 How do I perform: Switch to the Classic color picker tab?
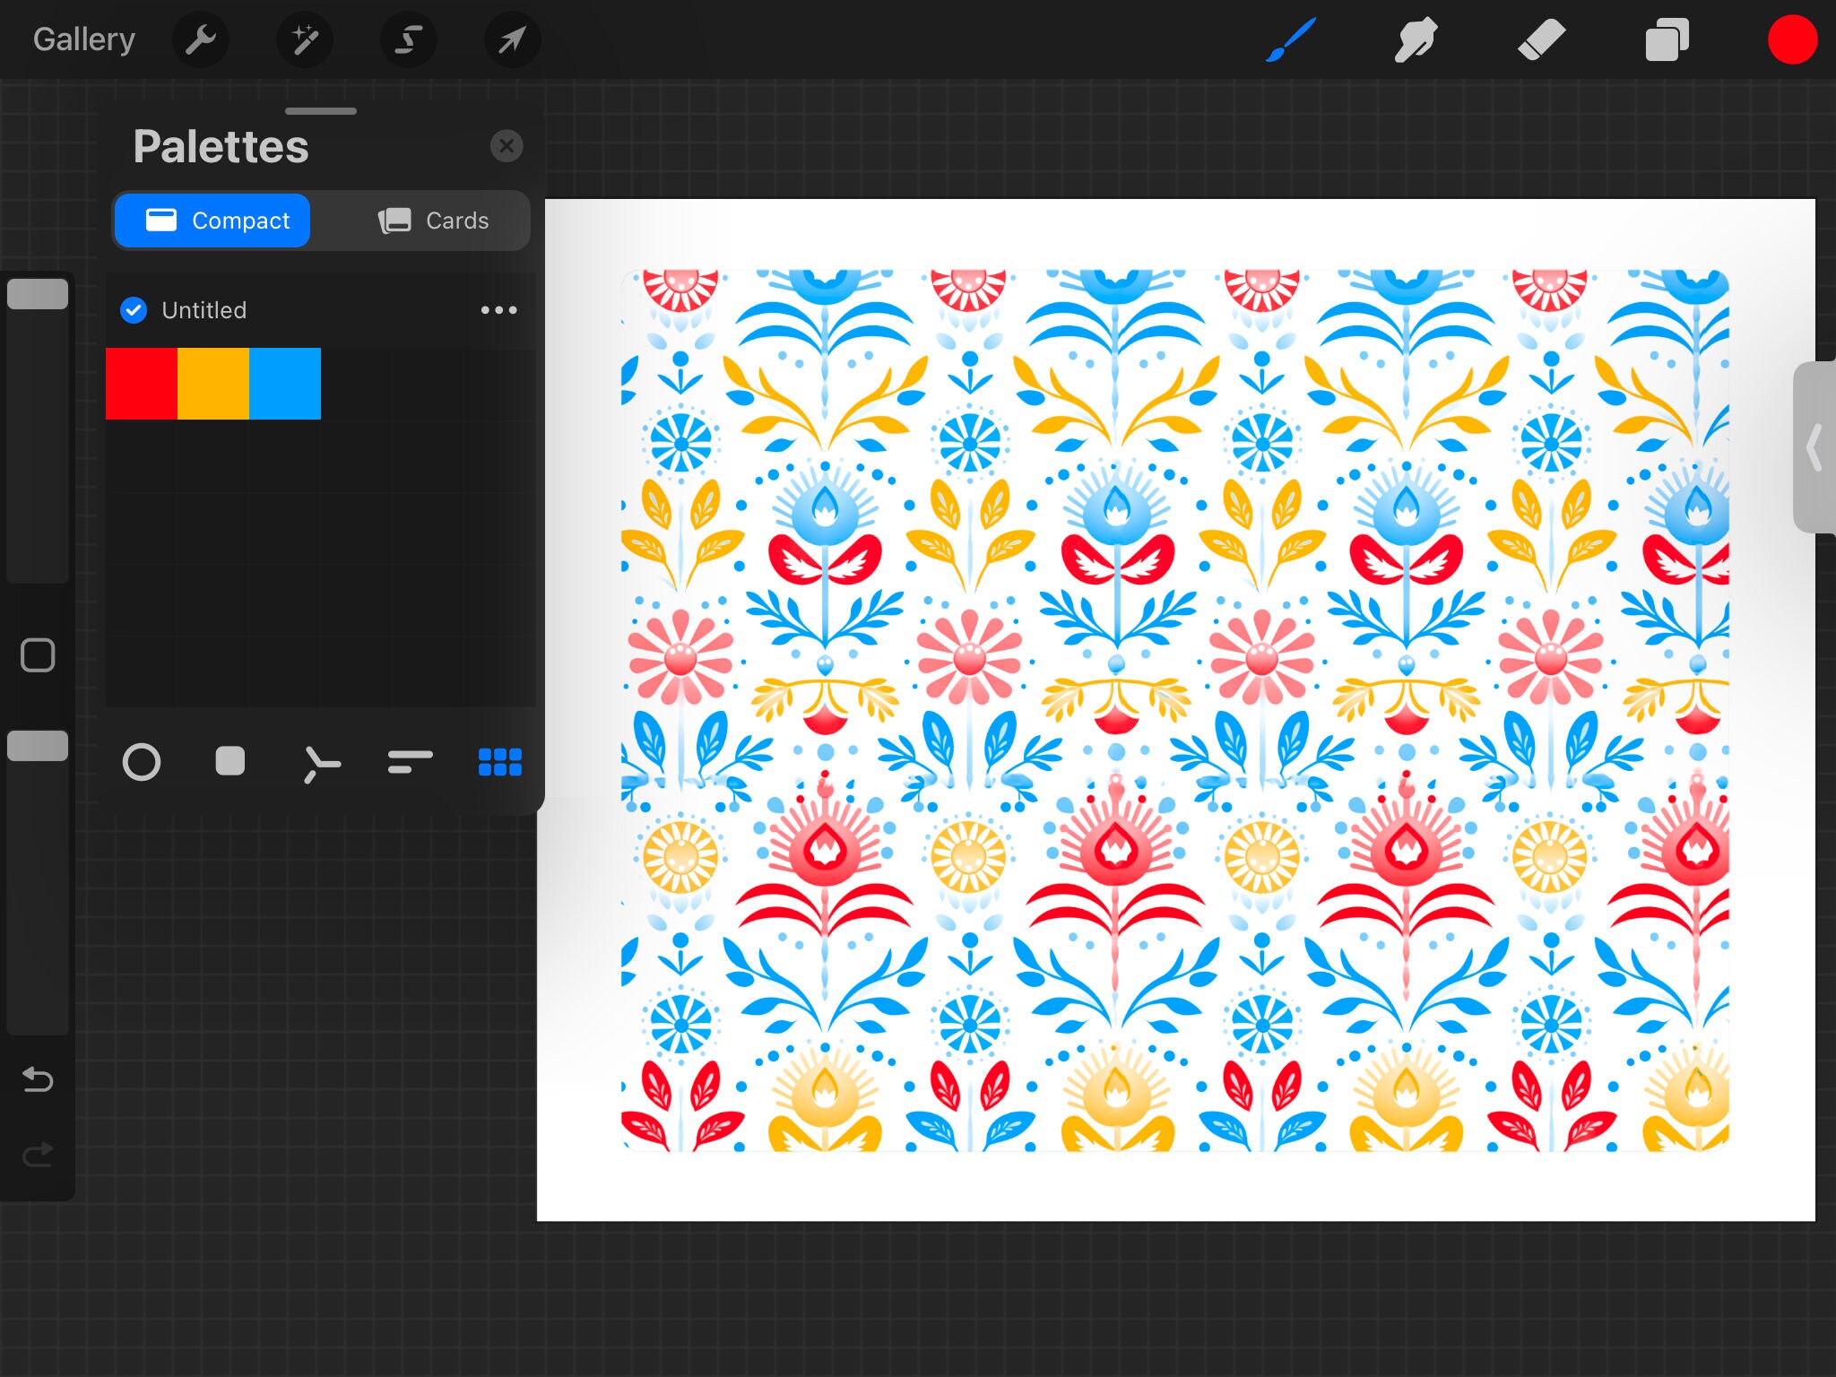pos(230,762)
